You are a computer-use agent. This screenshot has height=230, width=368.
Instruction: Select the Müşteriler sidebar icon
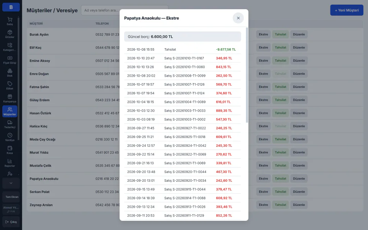pyautogui.click(x=10, y=111)
